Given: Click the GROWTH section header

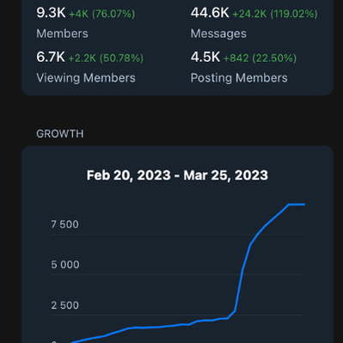Looking at the screenshot, I should pyautogui.click(x=60, y=134).
